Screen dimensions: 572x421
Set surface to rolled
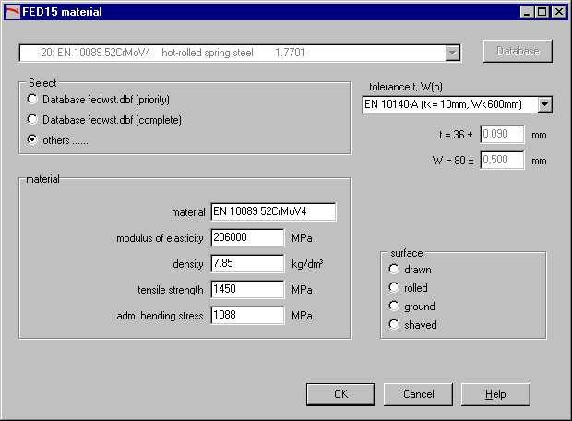[x=395, y=288]
